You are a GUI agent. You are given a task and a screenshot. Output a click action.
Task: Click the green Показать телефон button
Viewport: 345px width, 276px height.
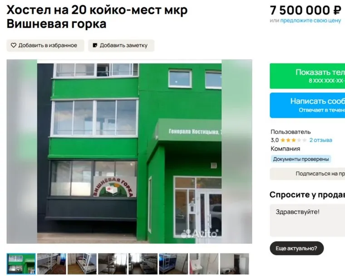(x=307, y=76)
